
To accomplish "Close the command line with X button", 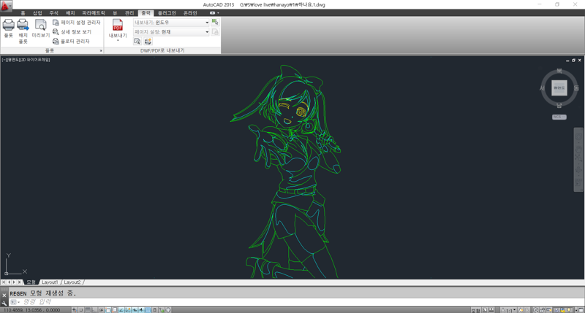I will (x=4, y=295).
